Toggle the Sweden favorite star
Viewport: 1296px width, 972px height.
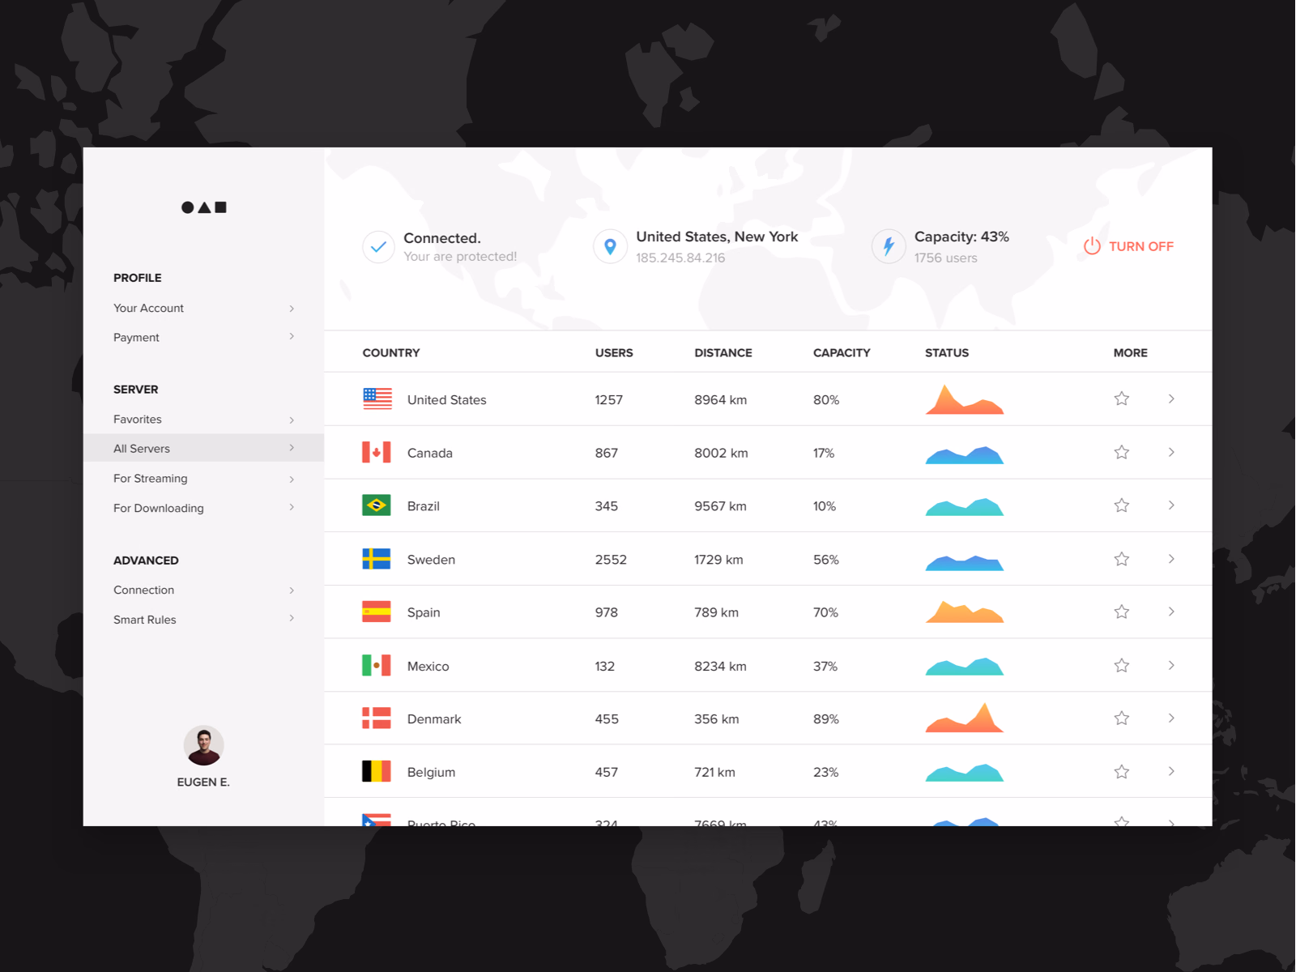1122,559
